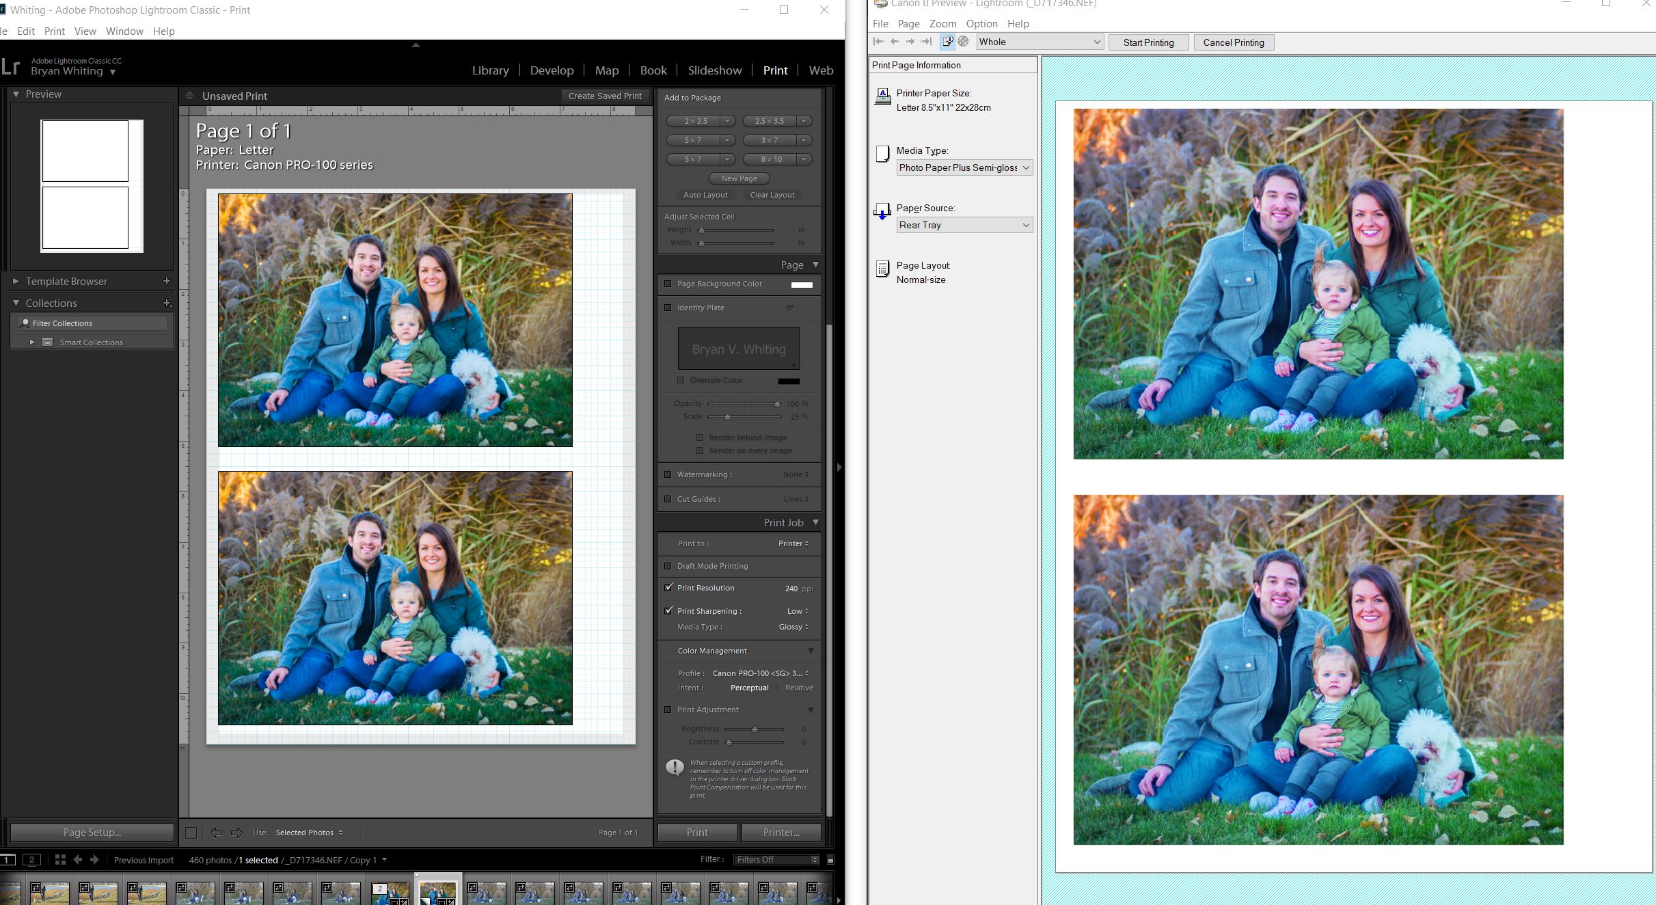Go to previous page in Canon IJ Preview
1656x905 pixels.
tap(895, 42)
